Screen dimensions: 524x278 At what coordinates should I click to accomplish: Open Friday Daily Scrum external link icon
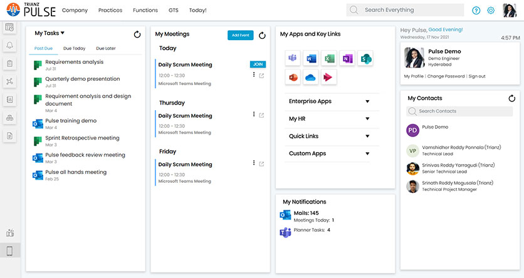[261, 164]
